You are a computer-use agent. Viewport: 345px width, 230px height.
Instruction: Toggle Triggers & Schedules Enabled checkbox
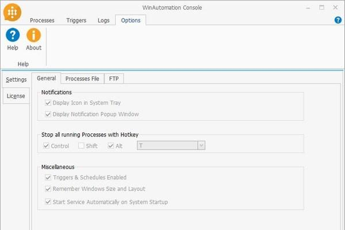[x=48, y=178]
